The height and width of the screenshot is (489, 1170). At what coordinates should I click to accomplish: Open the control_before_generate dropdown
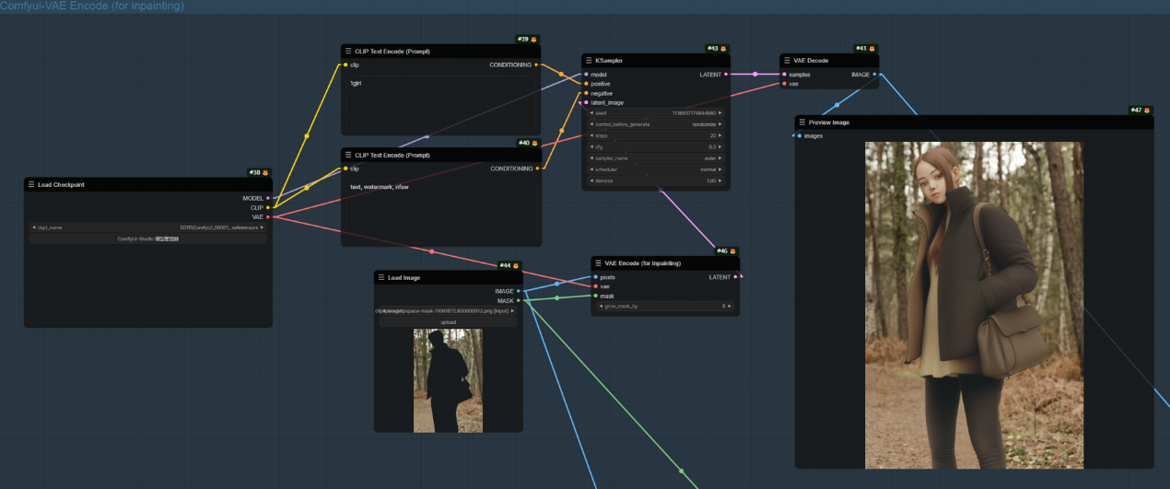(655, 124)
